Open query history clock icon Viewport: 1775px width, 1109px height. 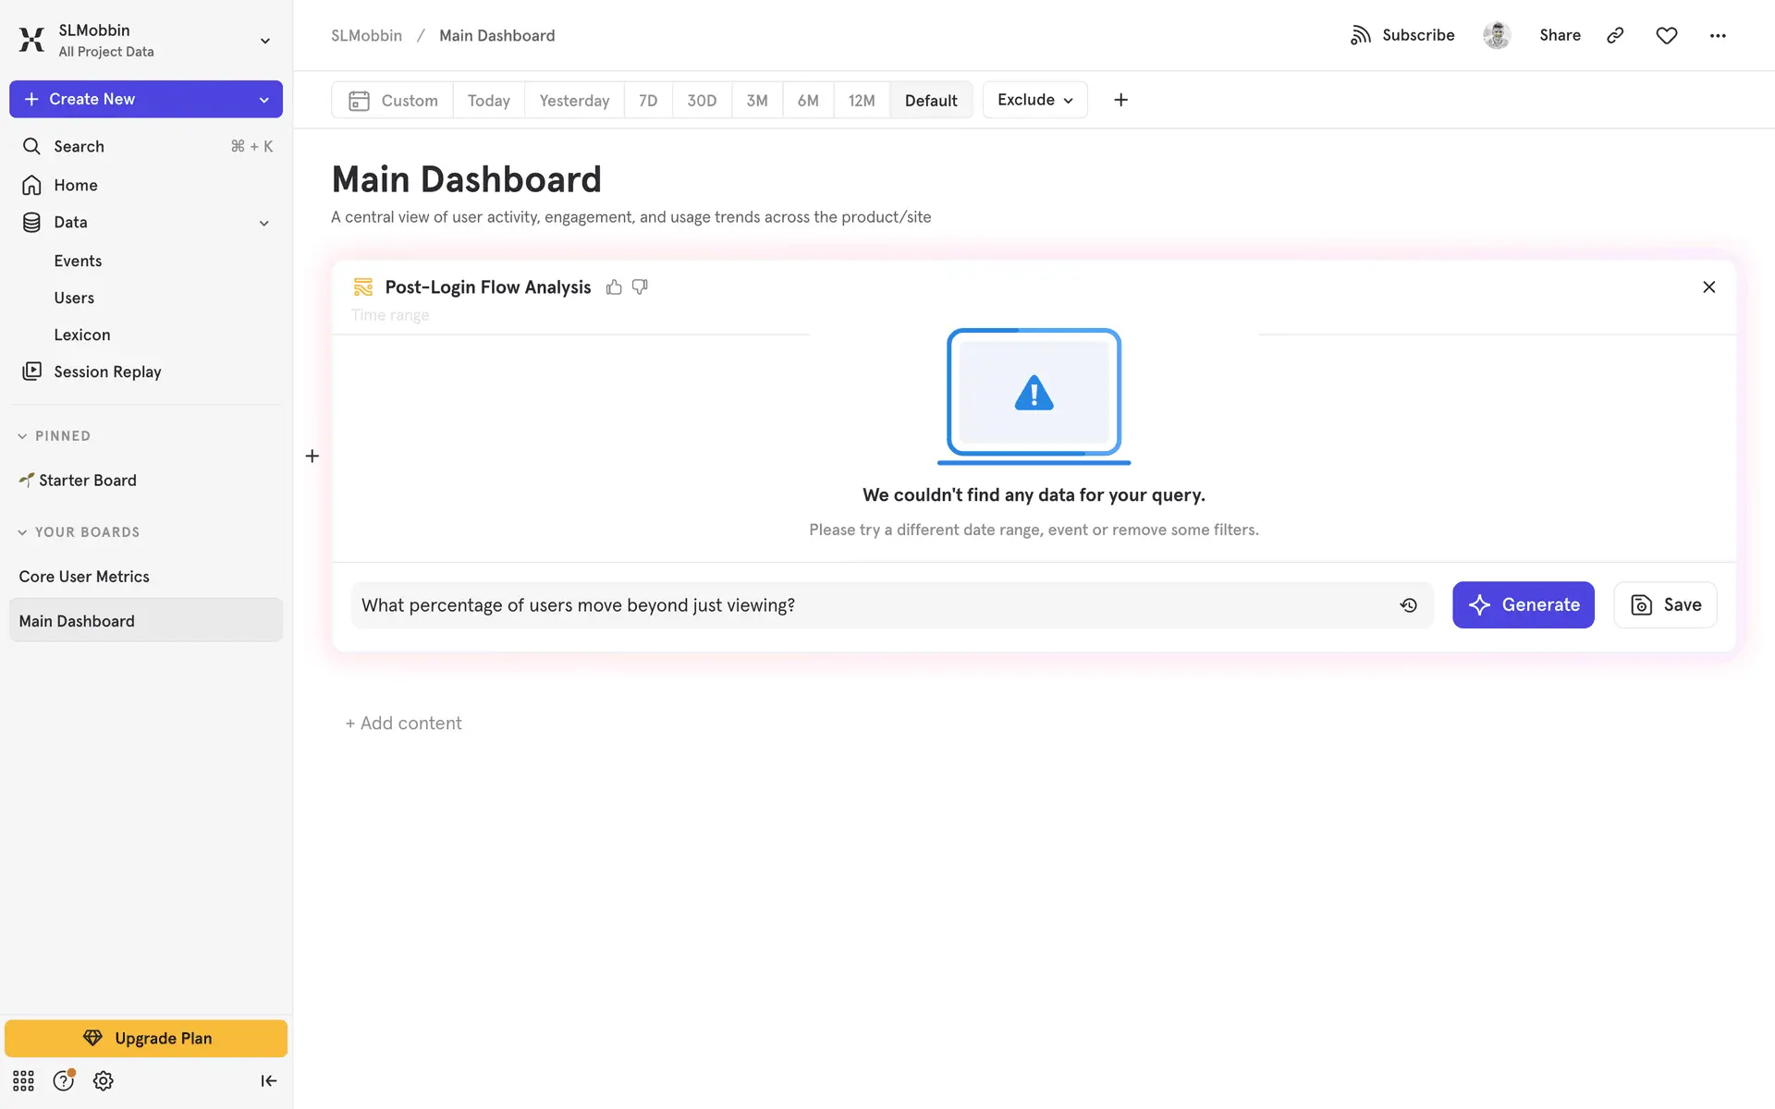[1408, 605]
